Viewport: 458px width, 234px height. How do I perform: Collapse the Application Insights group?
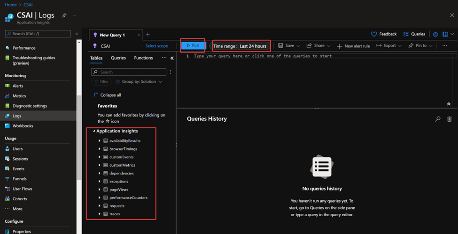click(x=94, y=131)
